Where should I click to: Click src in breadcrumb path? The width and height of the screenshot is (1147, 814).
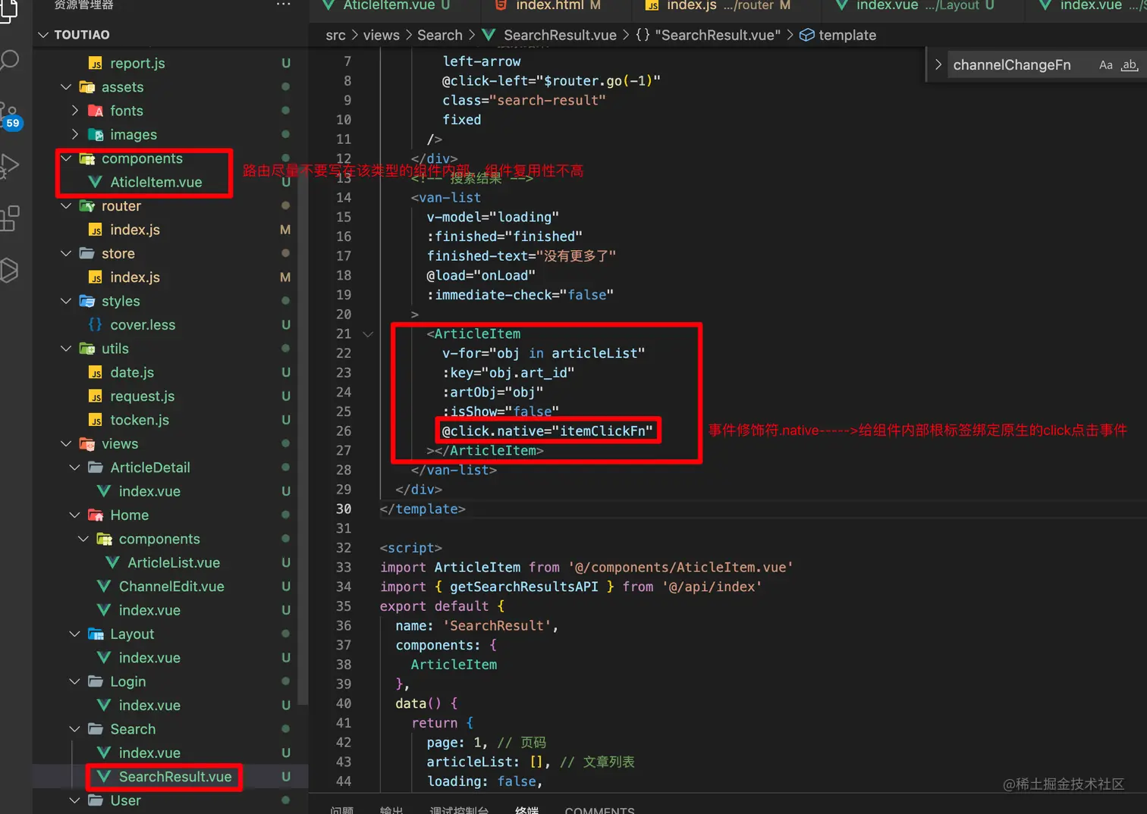[335, 36]
